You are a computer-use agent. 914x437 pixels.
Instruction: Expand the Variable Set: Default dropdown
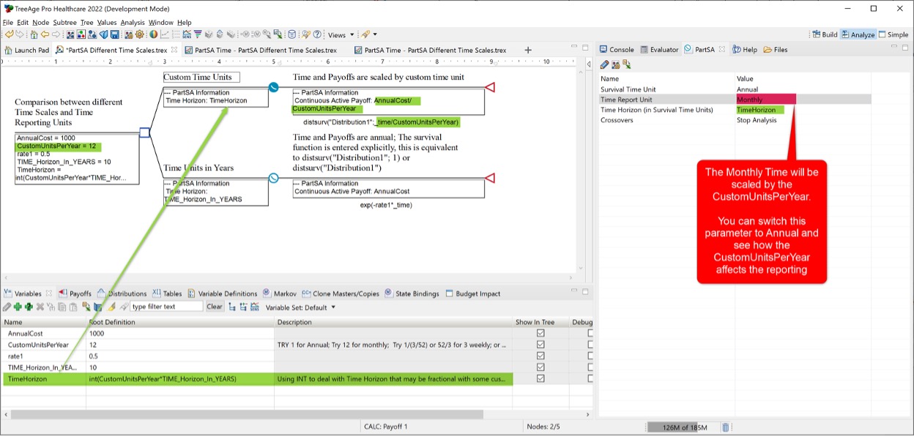[x=300, y=307]
